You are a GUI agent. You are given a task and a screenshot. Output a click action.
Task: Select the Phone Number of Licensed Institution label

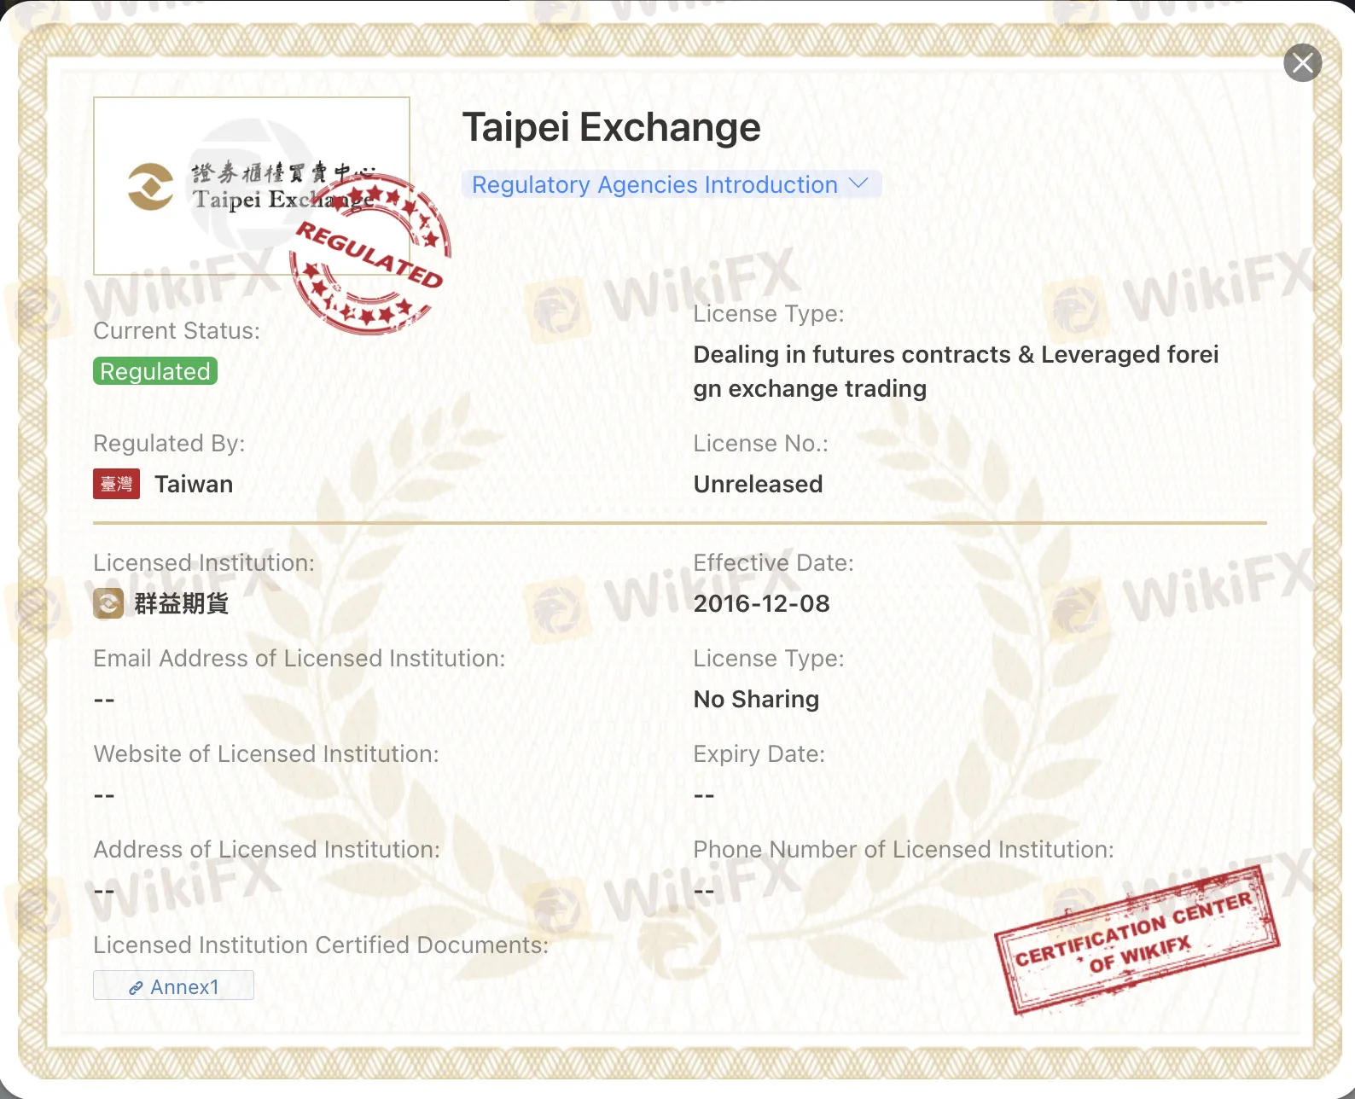pyautogui.click(x=904, y=849)
